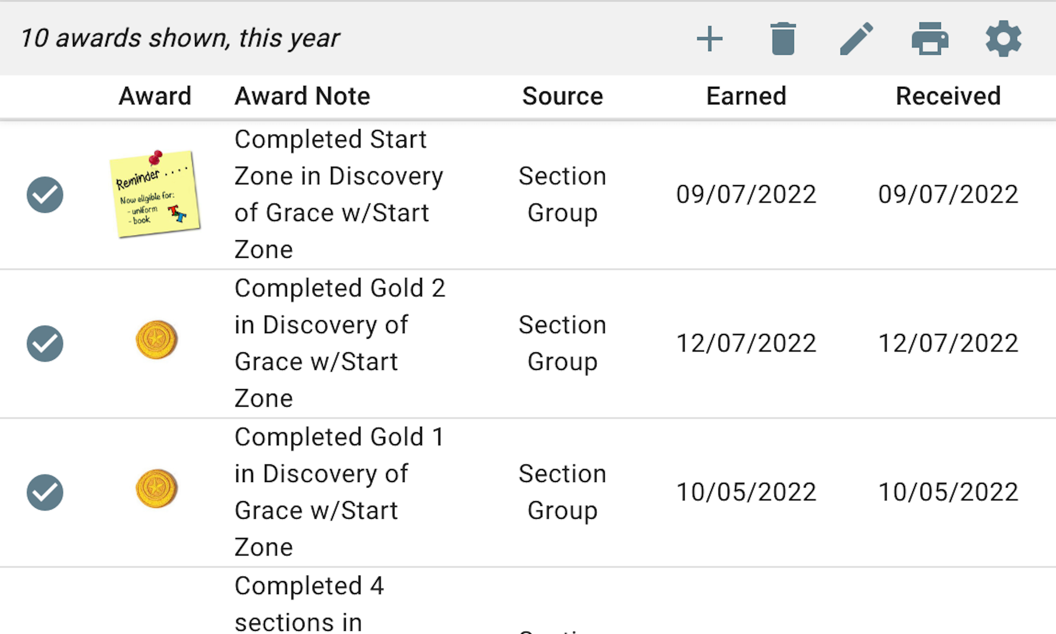
Task: Click the Received column header
Action: (948, 96)
